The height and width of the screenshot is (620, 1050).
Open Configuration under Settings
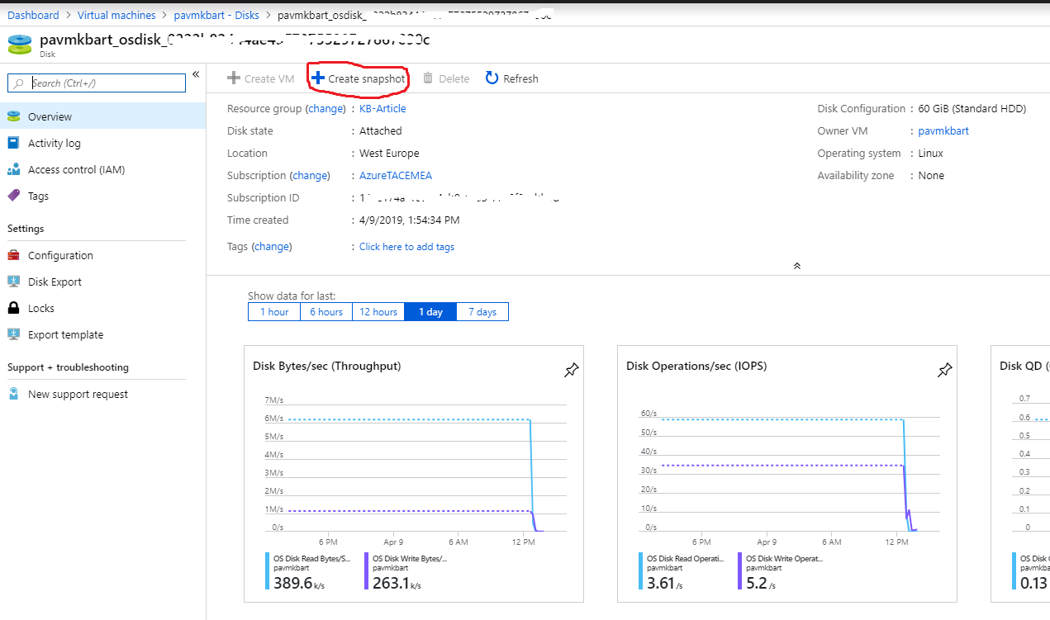60,256
